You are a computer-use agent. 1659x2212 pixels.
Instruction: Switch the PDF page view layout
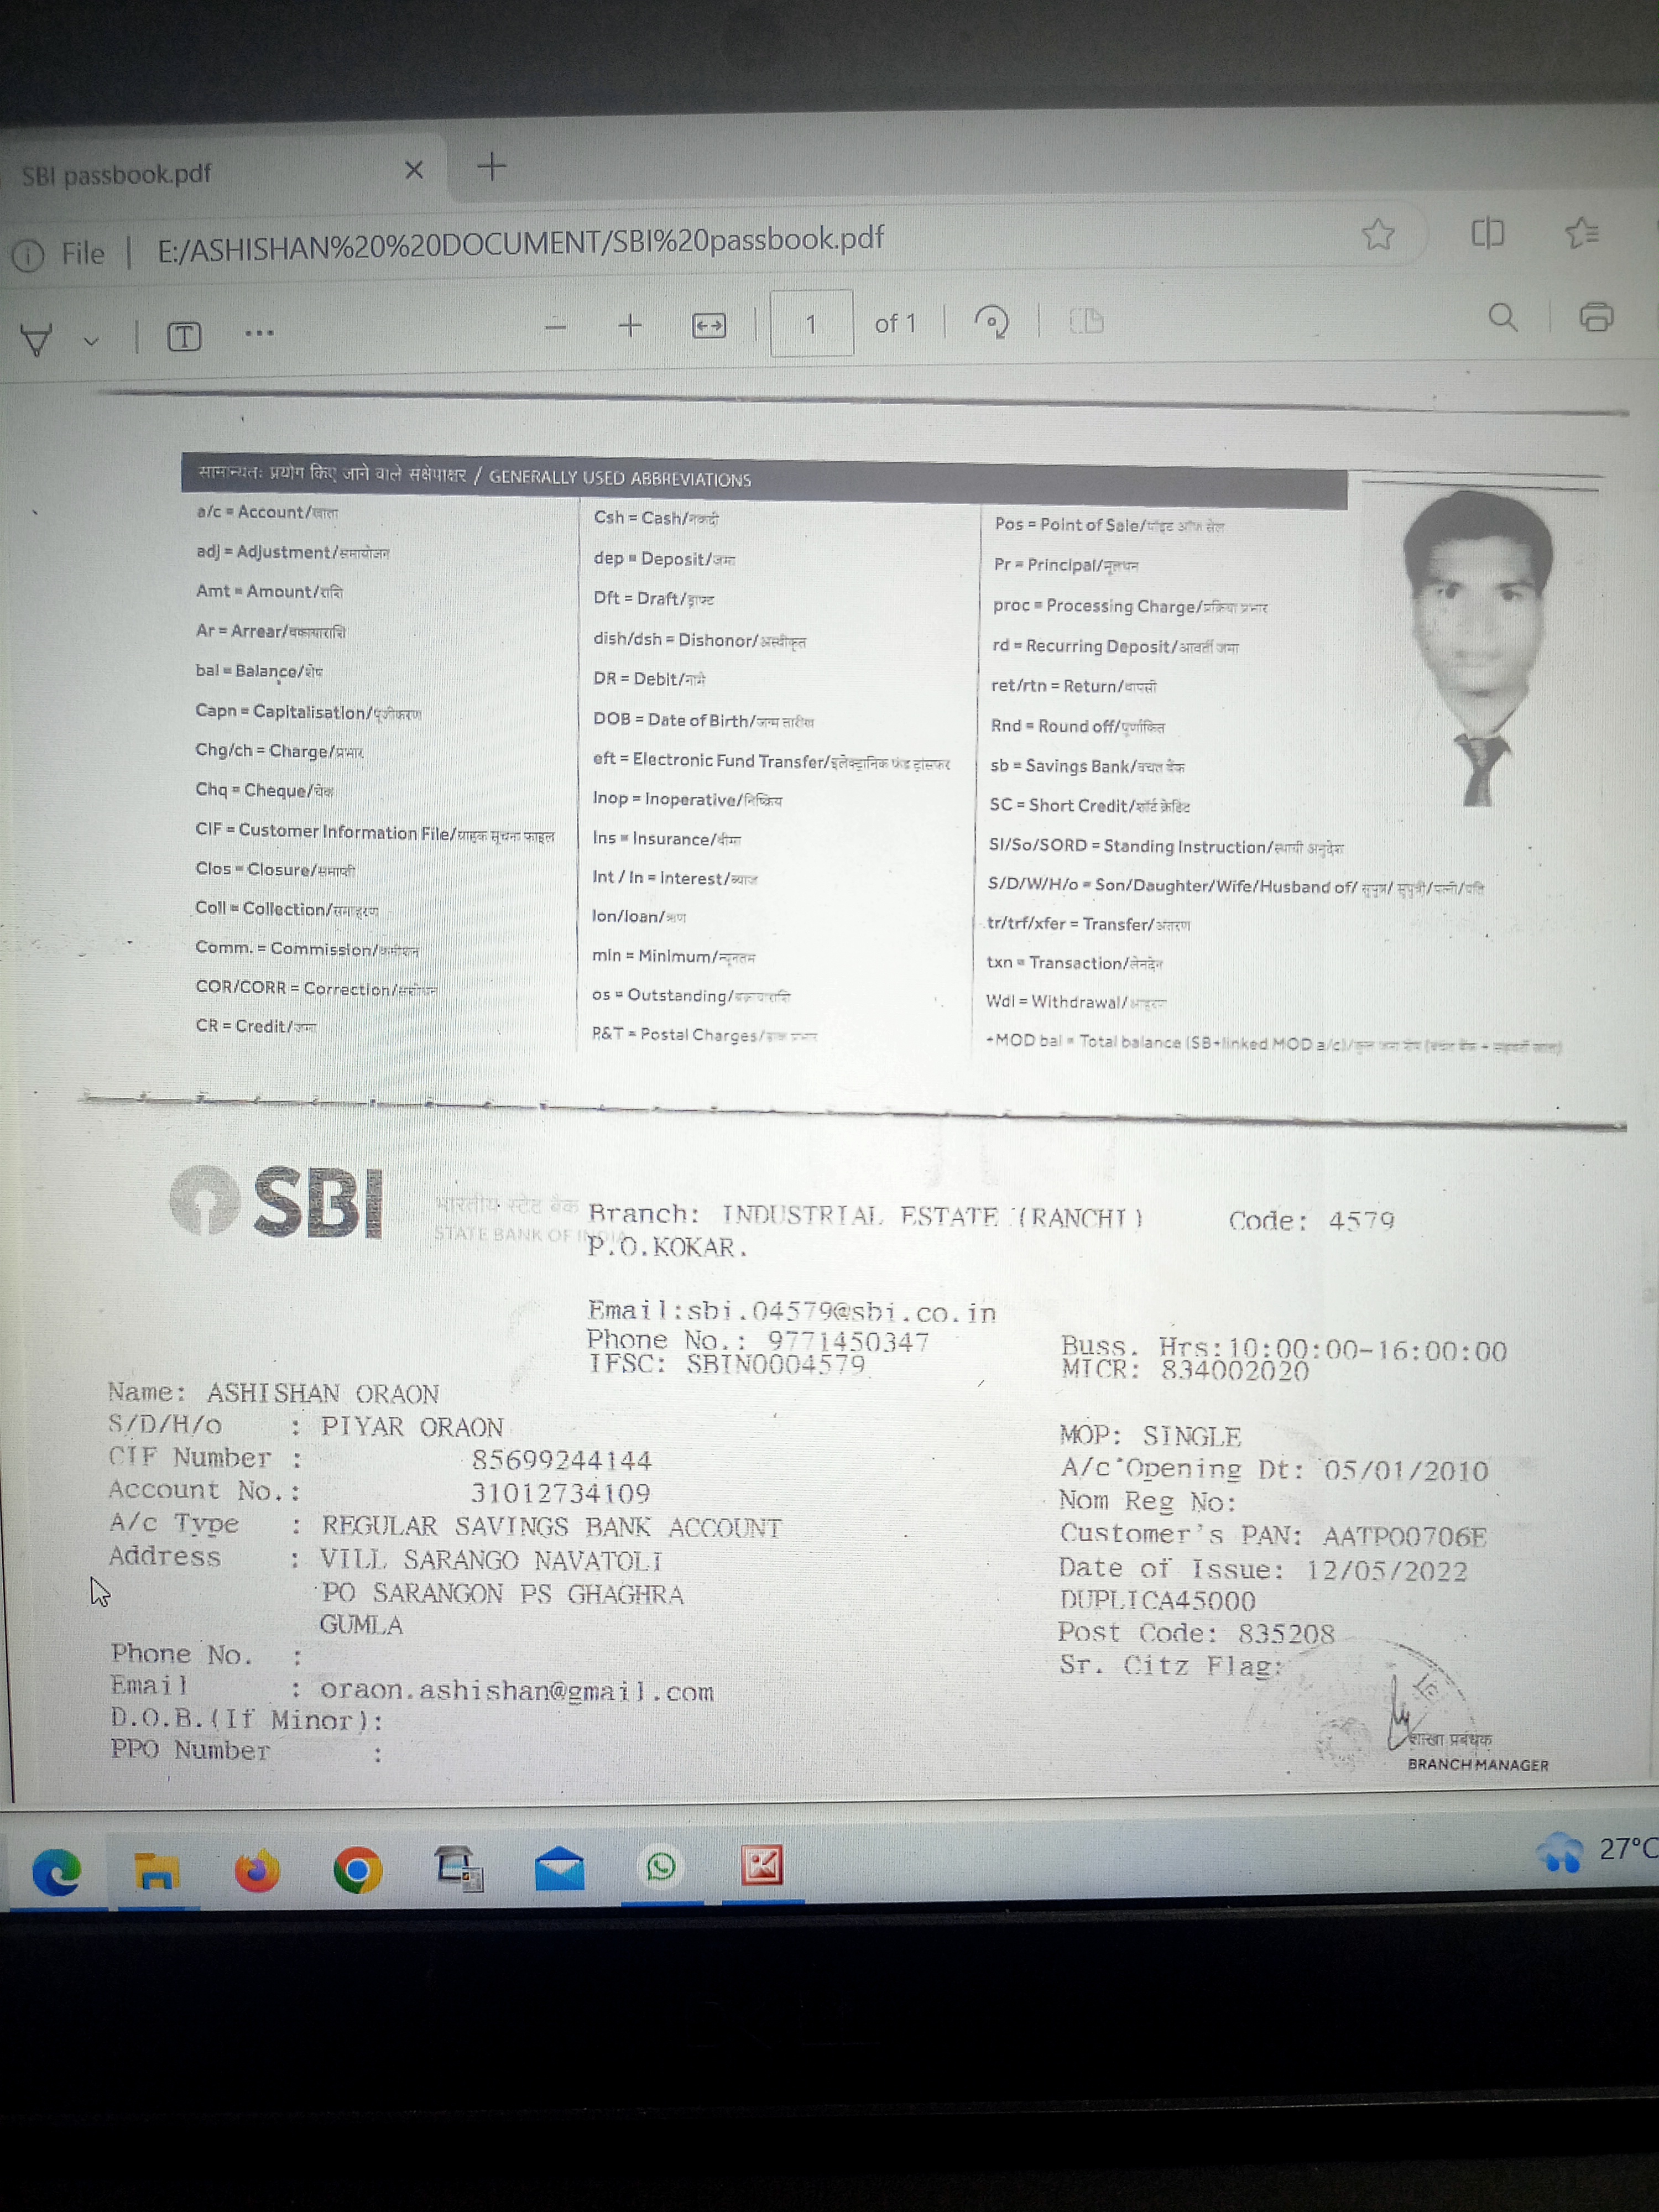point(1086,321)
